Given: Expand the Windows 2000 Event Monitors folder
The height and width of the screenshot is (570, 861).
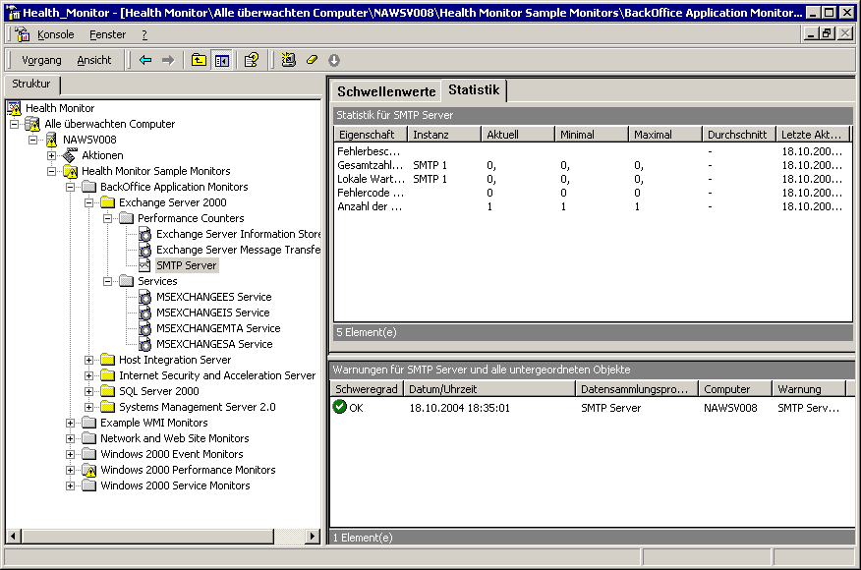Looking at the screenshot, I should point(71,454).
